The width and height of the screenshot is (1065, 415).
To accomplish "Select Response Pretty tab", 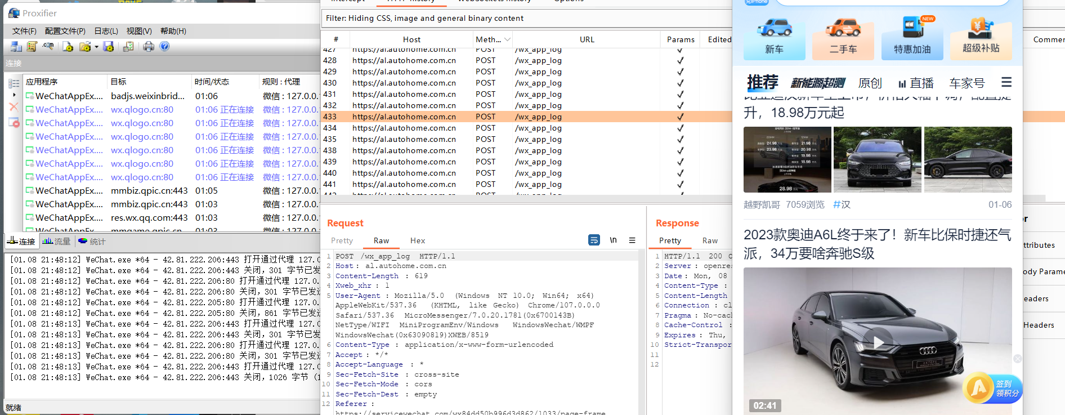I will [670, 240].
